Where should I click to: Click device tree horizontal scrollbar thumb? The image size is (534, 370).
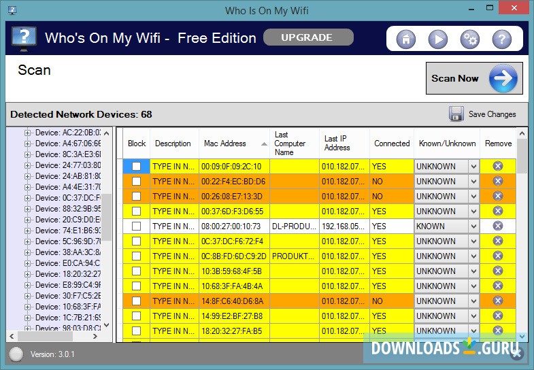click(x=46, y=336)
